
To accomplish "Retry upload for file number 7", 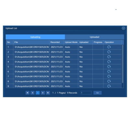I will 109,76.
